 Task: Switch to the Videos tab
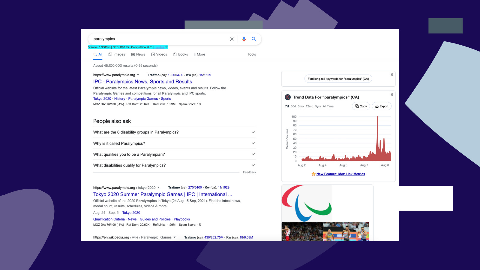tap(159, 54)
